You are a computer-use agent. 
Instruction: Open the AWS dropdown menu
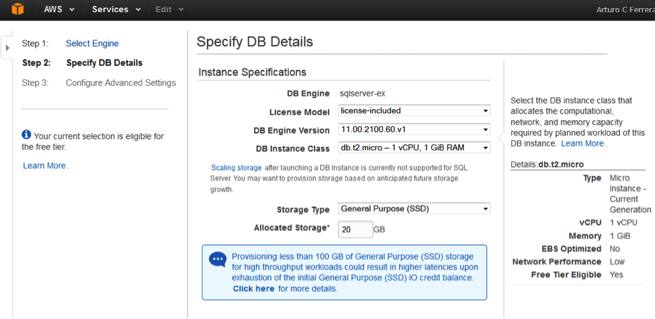[59, 9]
